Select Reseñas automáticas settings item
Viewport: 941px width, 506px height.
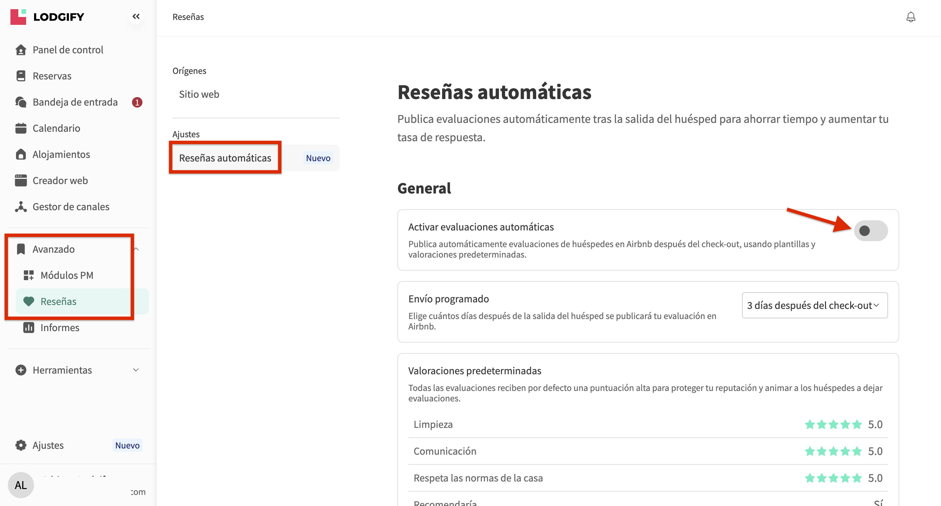[225, 158]
